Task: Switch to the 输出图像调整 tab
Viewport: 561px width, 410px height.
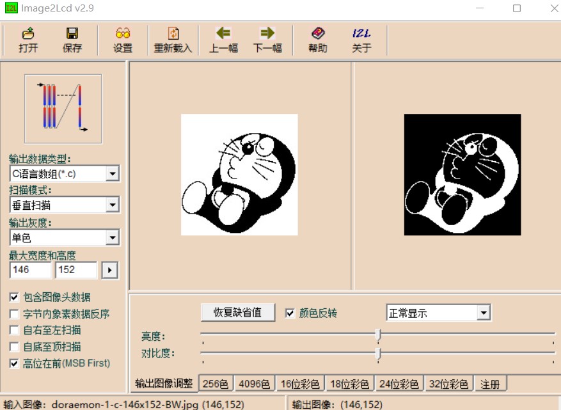Action: click(x=164, y=384)
